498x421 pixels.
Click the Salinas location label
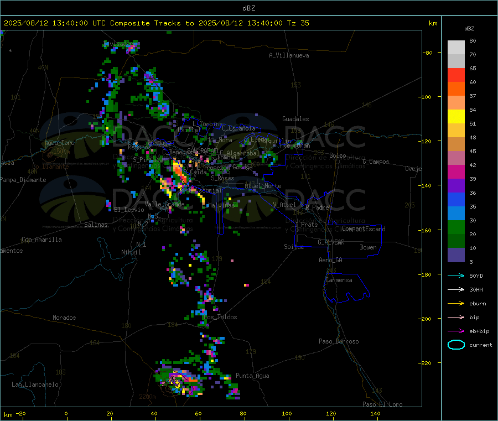[96, 225]
